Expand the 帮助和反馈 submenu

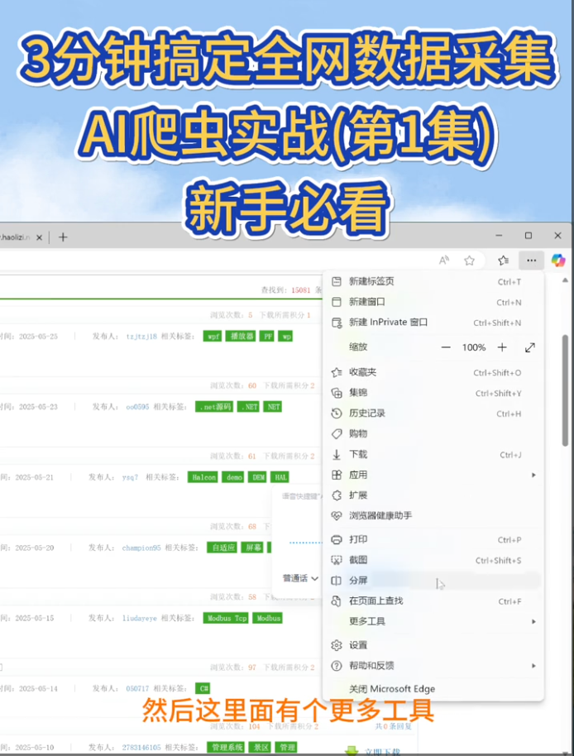433,666
